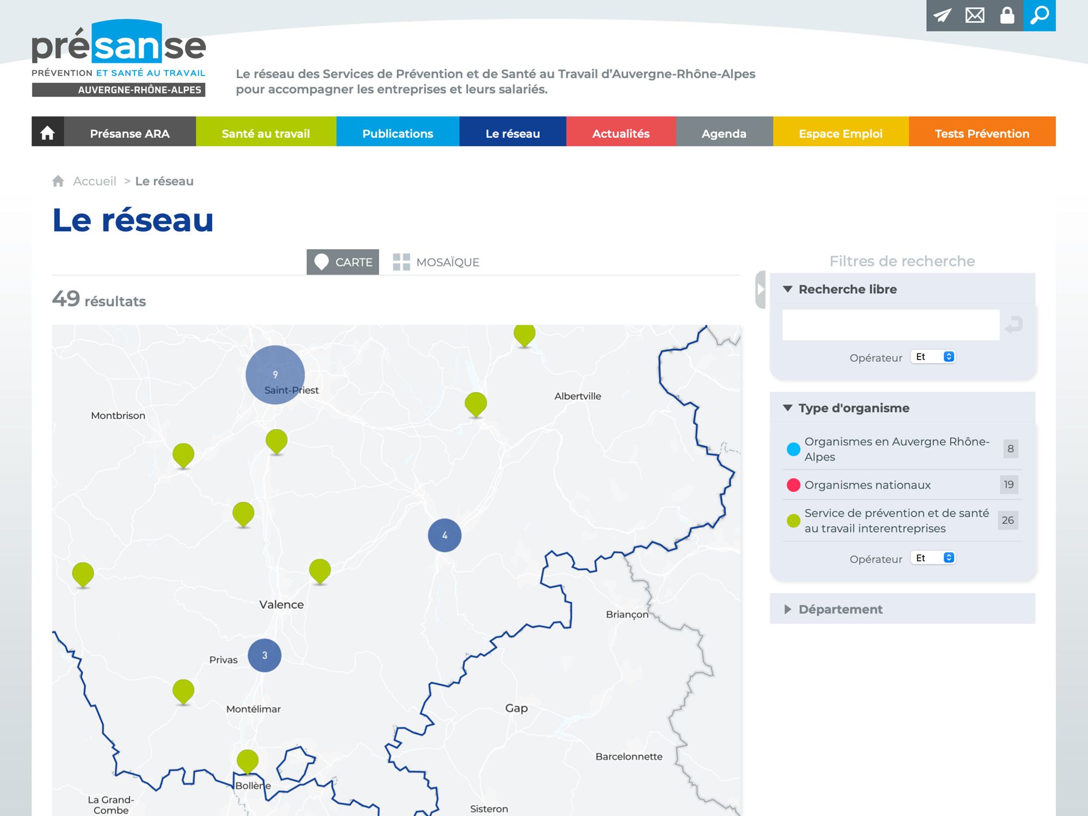This screenshot has height=816, width=1088.
Task: Open the magnifying glass search icon
Action: click(x=1039, y=15)
